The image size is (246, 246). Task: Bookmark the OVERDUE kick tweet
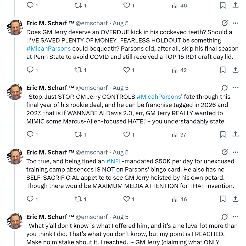tap(223, 70)
